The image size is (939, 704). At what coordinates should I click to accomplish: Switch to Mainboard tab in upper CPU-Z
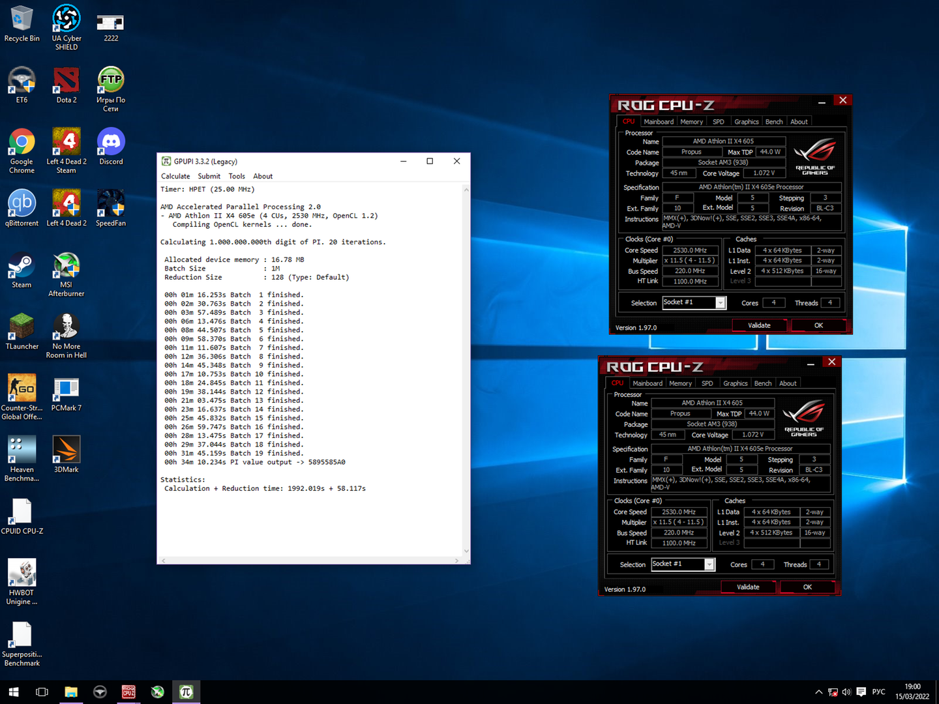(x=659, y=122)
